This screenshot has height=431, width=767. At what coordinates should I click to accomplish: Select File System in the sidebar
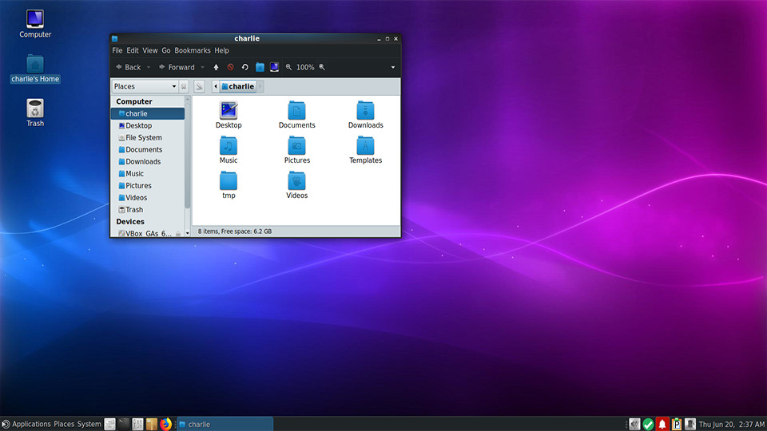[148, 138]
